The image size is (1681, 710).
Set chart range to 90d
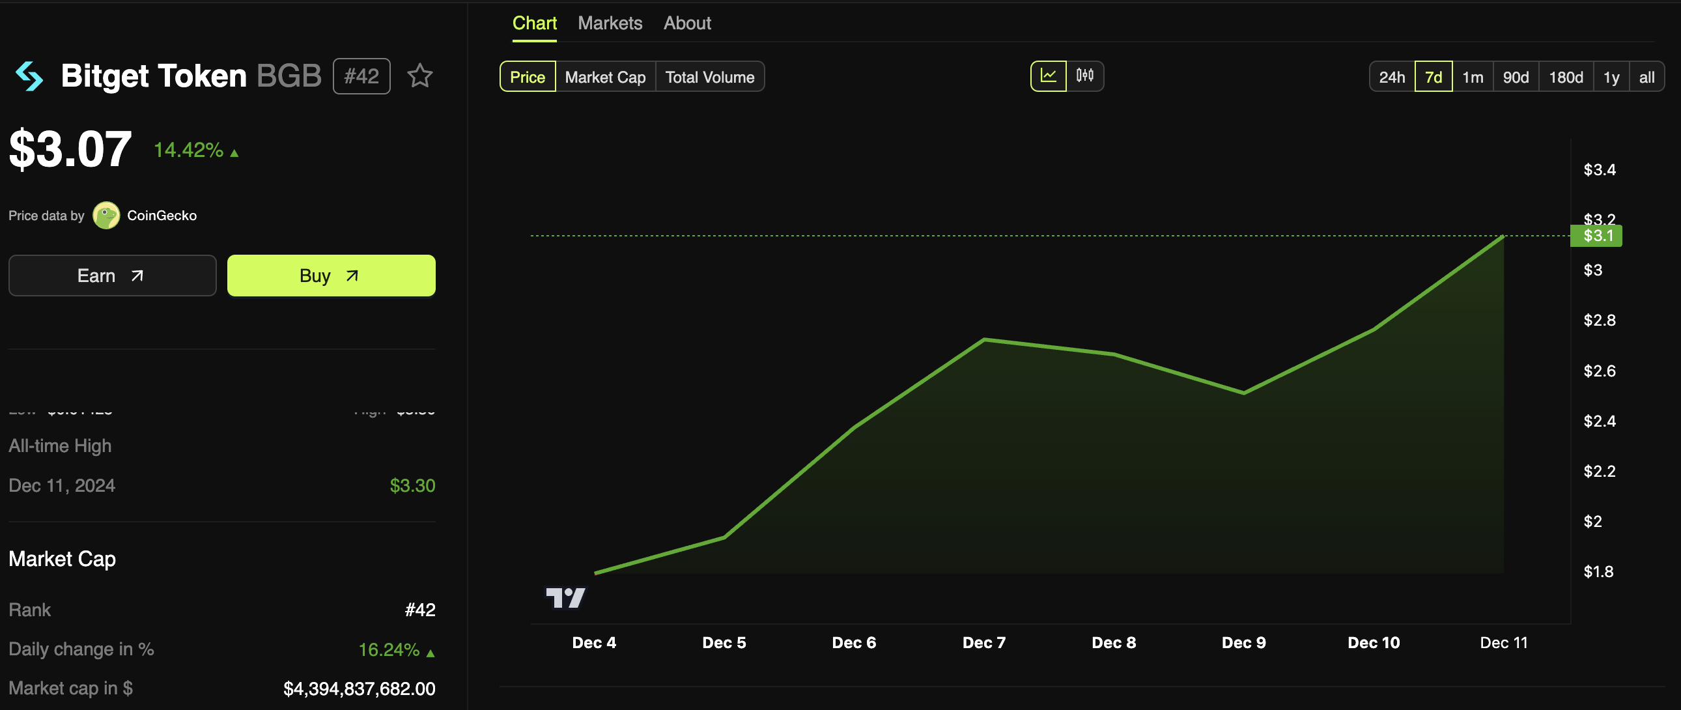tap(1516, 77)
